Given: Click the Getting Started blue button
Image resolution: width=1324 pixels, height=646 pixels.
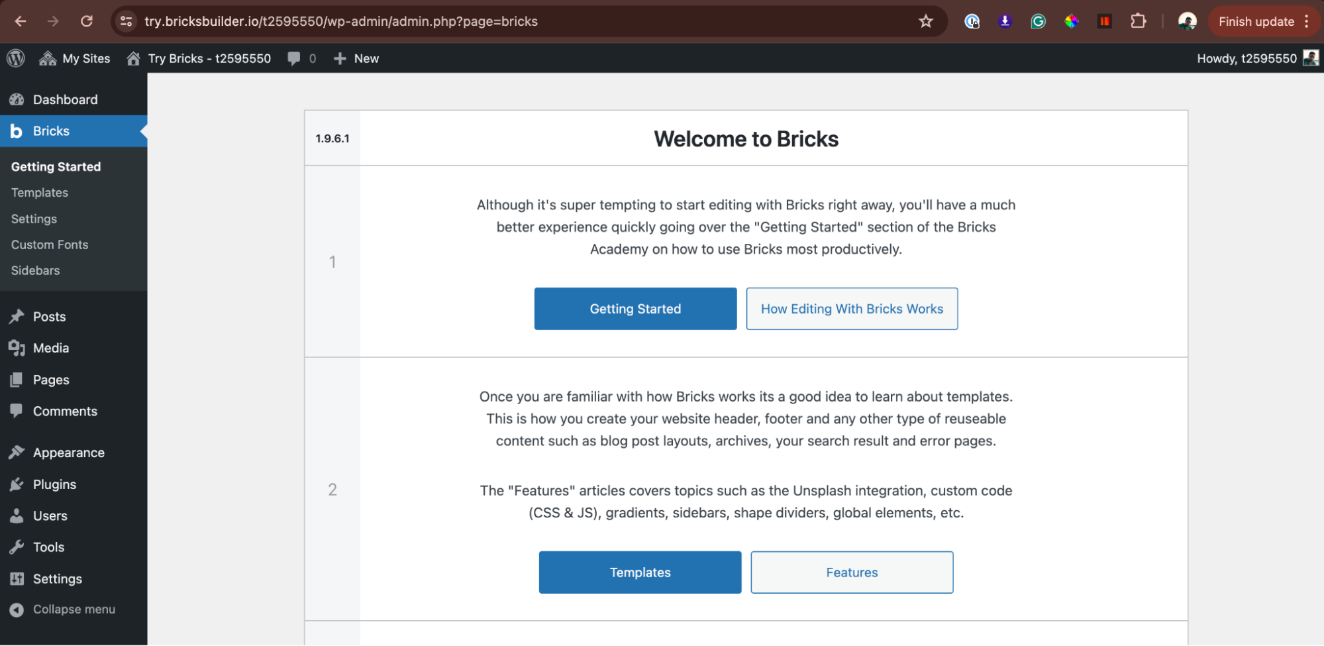Looking at the screenshot, I should [x=635, y=308].
